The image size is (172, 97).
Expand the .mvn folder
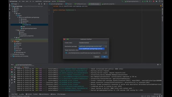[13, 10]
